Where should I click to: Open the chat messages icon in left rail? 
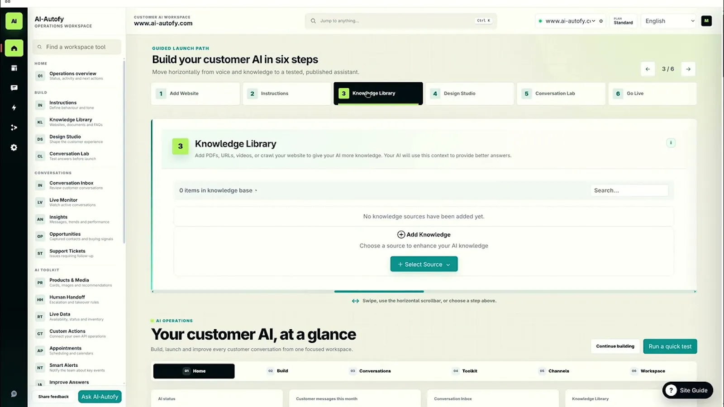(14, 88)
